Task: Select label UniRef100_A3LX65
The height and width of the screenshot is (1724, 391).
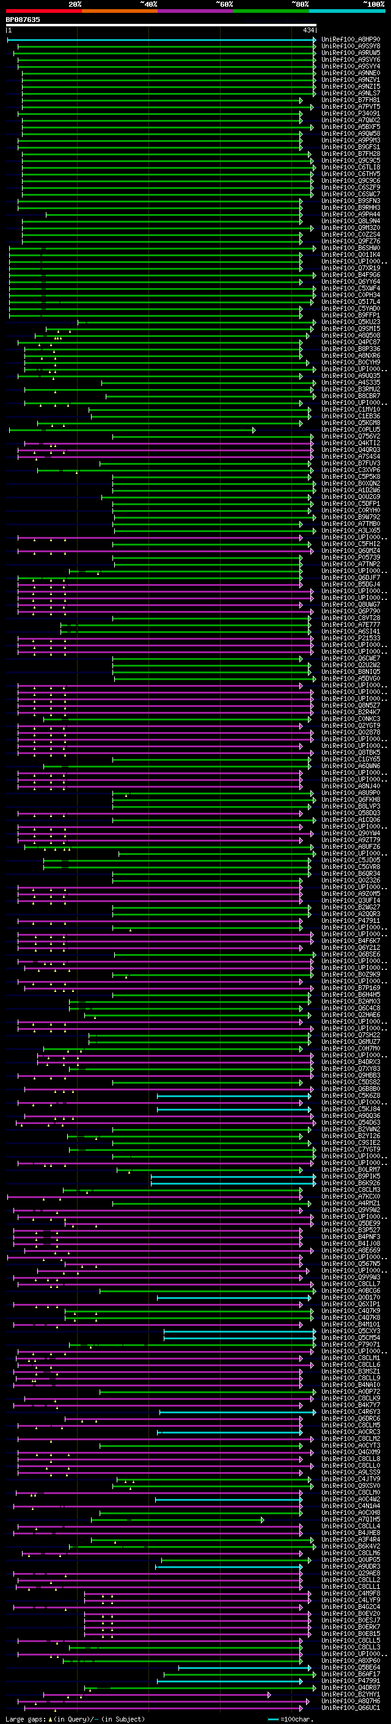Action: [x=351, y=531]
